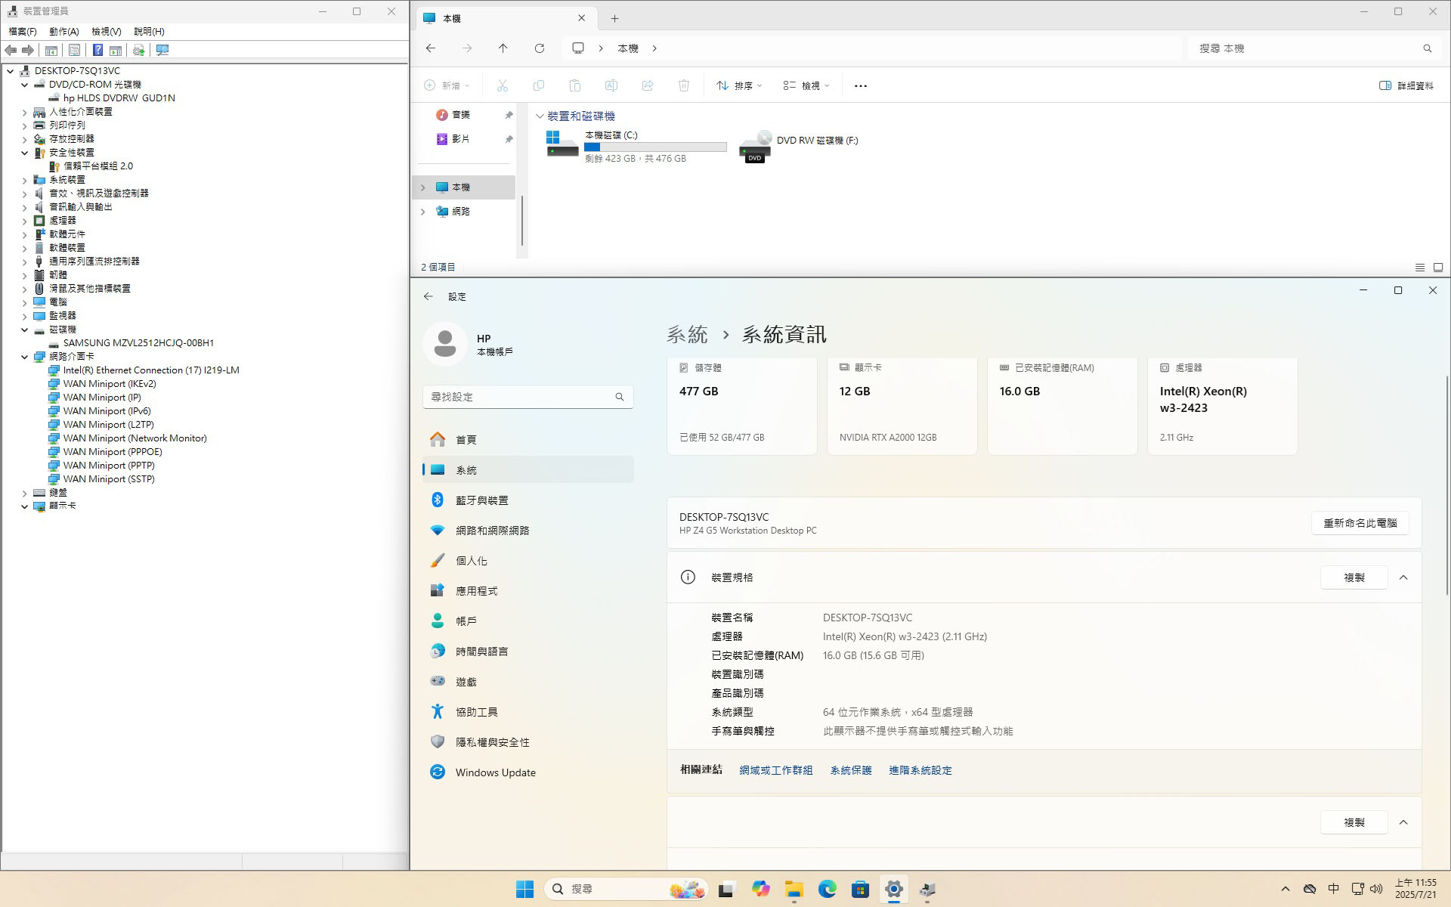
Task: Click the Rename icon in File Explorer toolbar
Action: pyautogui.click(x=611, y=85)
